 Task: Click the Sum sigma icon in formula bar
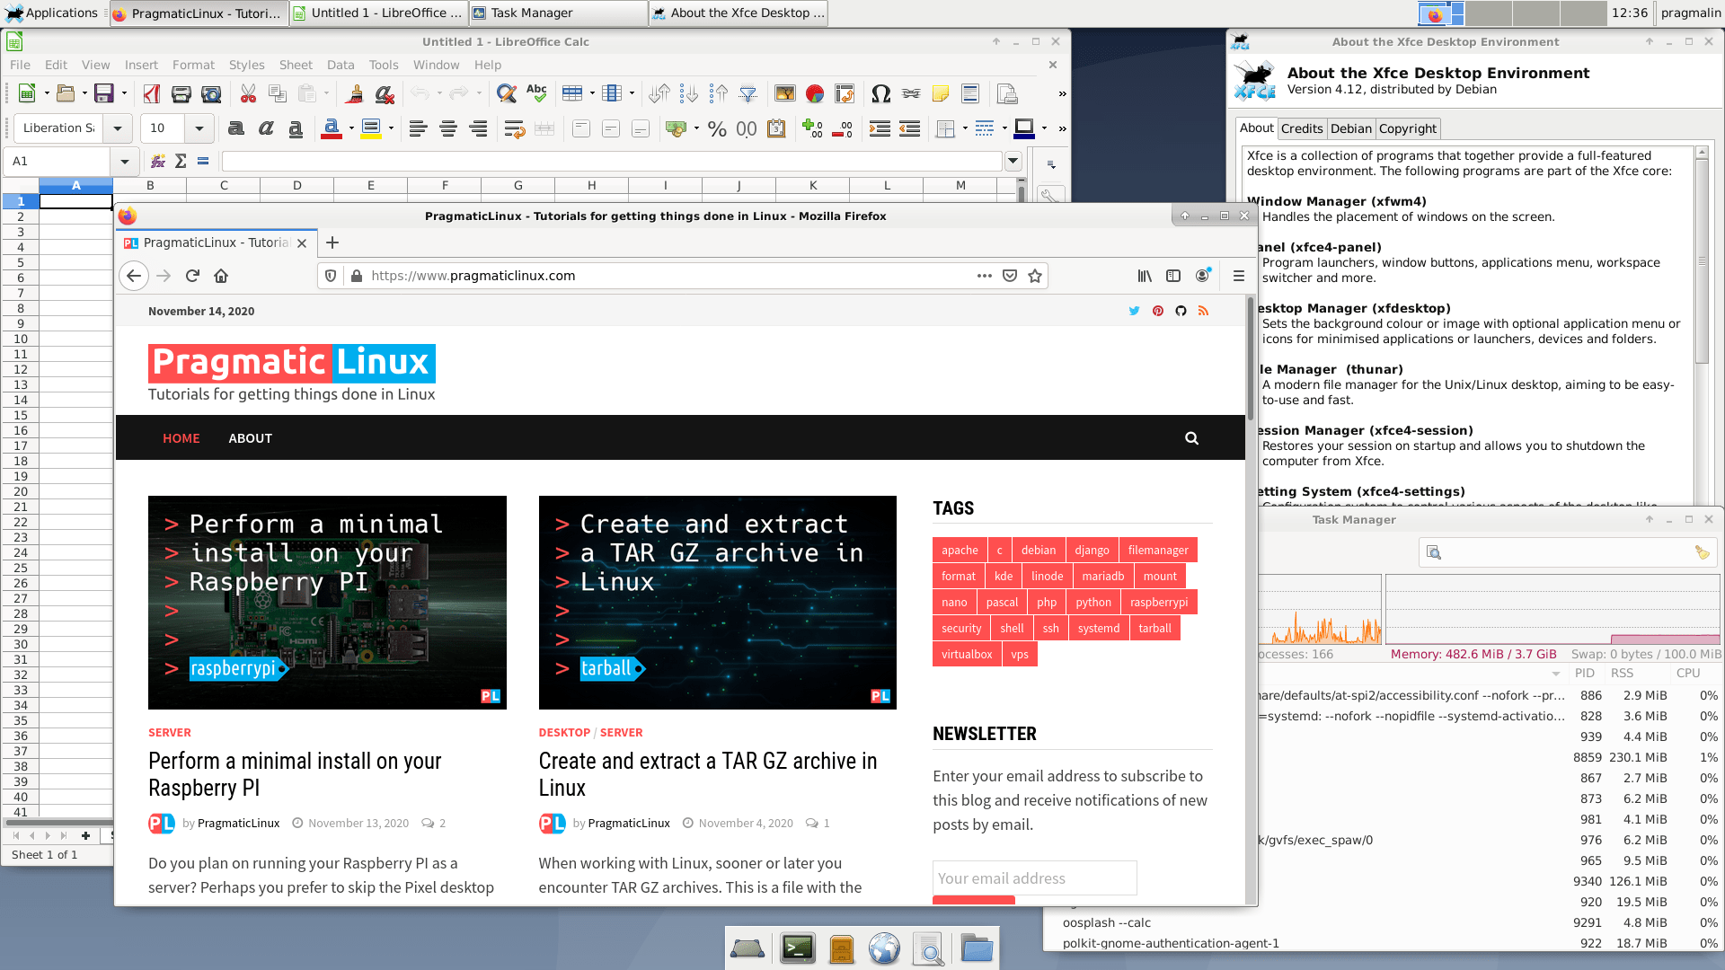(181, 161)
